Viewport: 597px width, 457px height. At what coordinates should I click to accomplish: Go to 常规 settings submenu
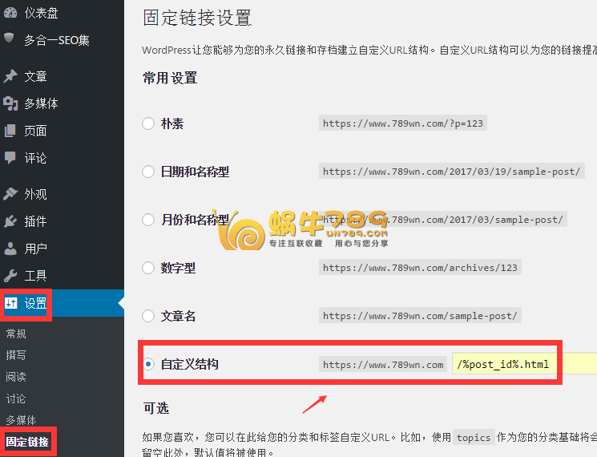[16, 334]
